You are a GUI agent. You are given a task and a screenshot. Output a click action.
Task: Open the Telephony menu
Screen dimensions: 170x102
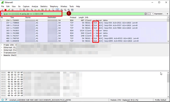[x=54, y=7]
